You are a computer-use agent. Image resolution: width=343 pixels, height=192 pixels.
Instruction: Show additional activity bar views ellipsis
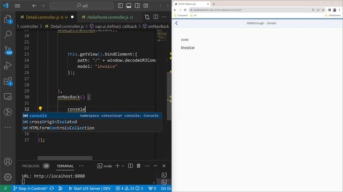point(8,127)
